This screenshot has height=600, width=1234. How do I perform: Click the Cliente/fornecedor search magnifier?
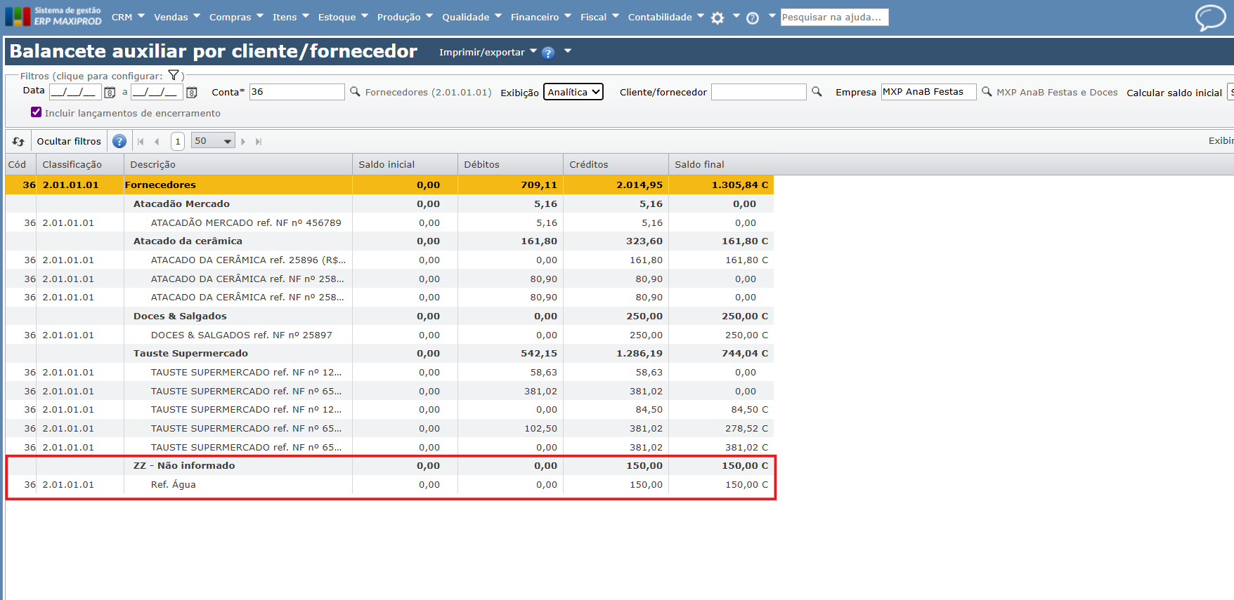tap(817, 91)
